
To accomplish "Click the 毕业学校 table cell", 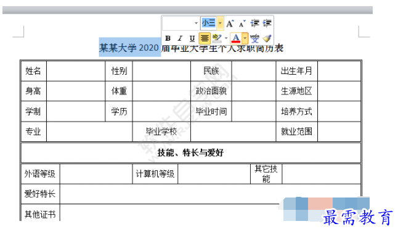I will pyautogui.click(x=161, y=131).
